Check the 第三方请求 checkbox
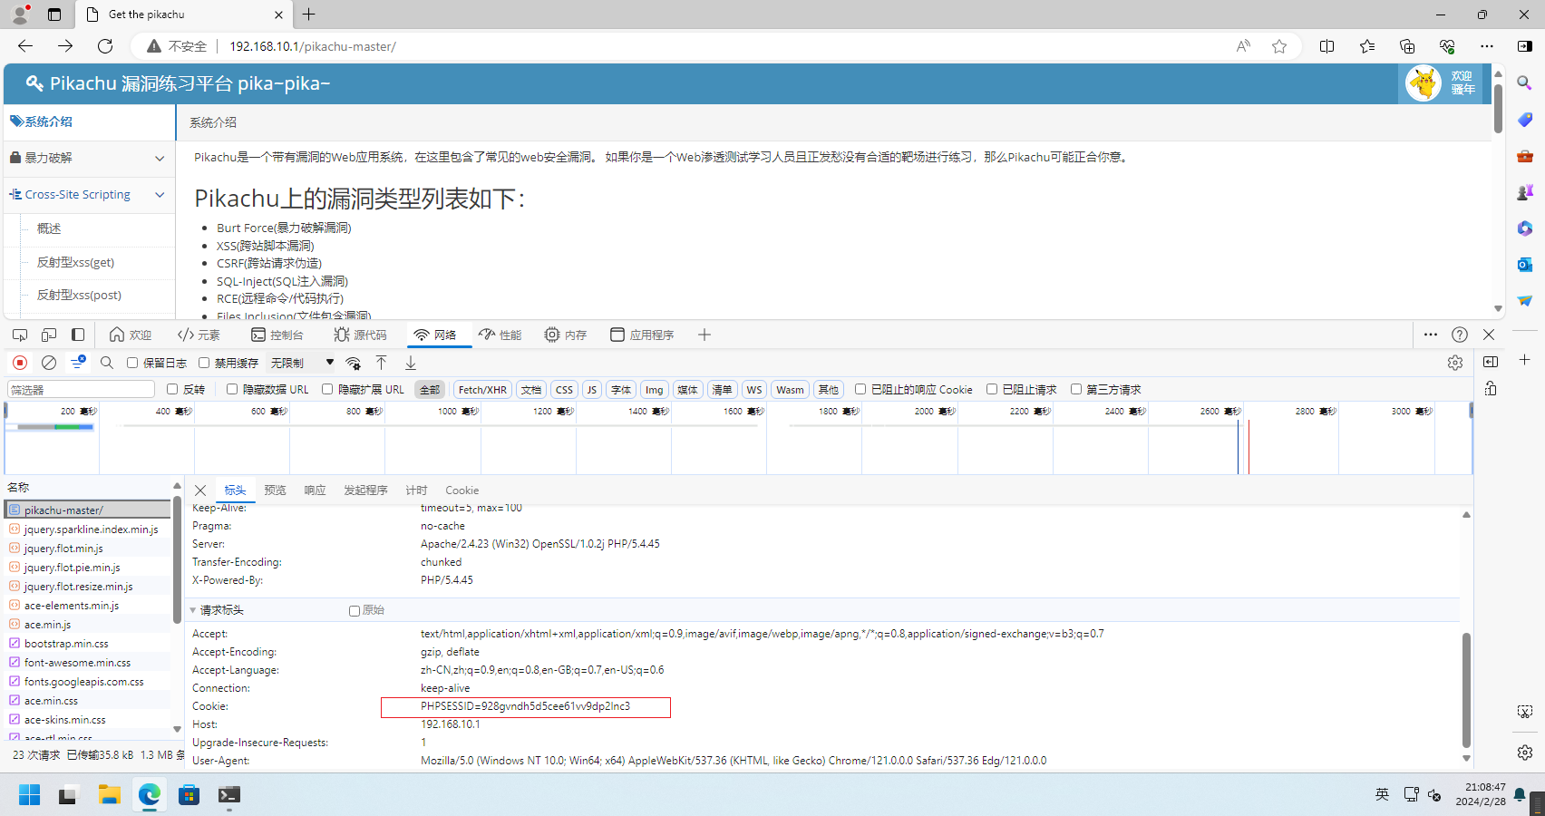1545x816 pixels. (x=1076, y=389)
